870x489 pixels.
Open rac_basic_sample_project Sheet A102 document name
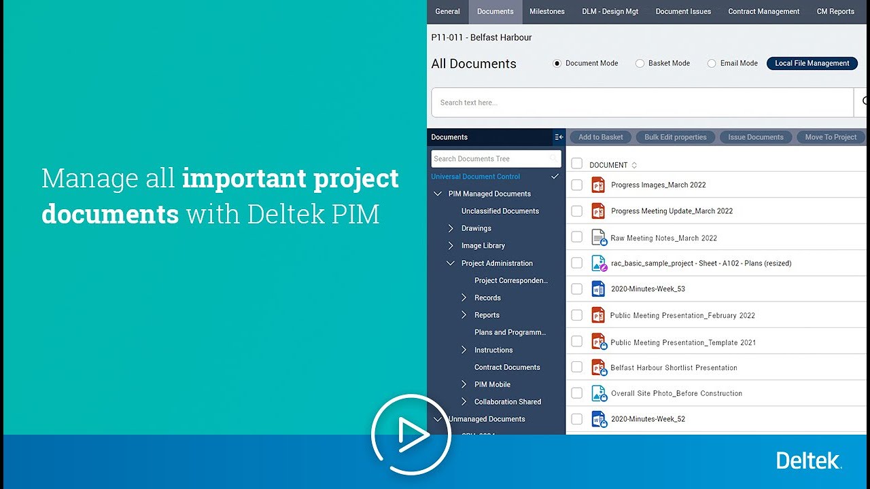[x=701, y=264]
